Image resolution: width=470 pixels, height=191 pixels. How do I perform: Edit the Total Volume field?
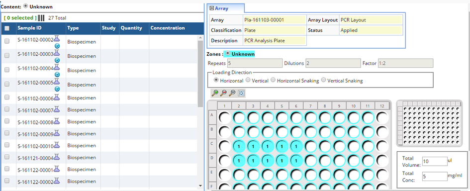(435, 162)
